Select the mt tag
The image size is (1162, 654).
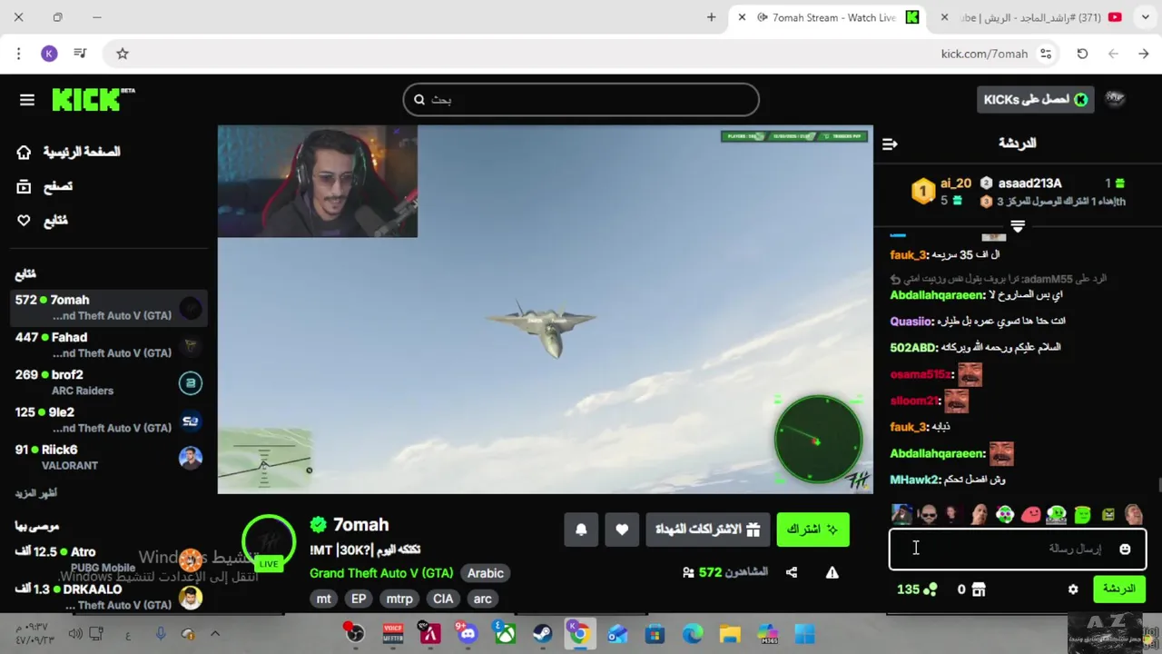point(324,599)
